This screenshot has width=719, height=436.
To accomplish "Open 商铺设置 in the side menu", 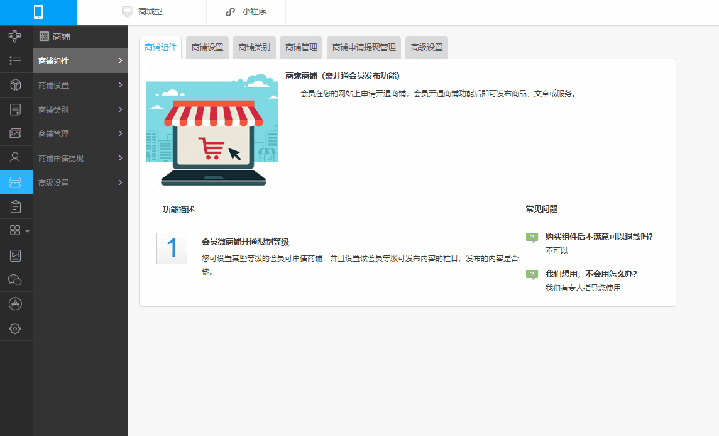I will (80, 85).
